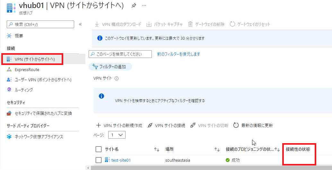Viewport: 332px width, 170px height.
Task: Click the vhub01 virtual hub icon in header
Action: tap(11, 8)
